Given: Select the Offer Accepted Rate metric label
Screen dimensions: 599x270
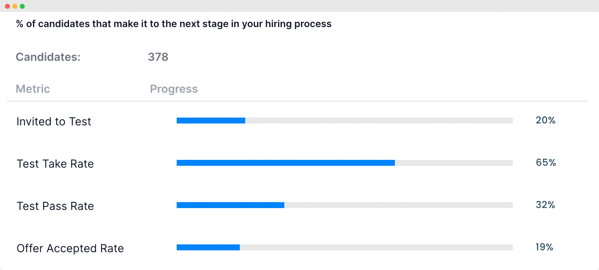Looking at the screenshot, I should click(70, 248).
